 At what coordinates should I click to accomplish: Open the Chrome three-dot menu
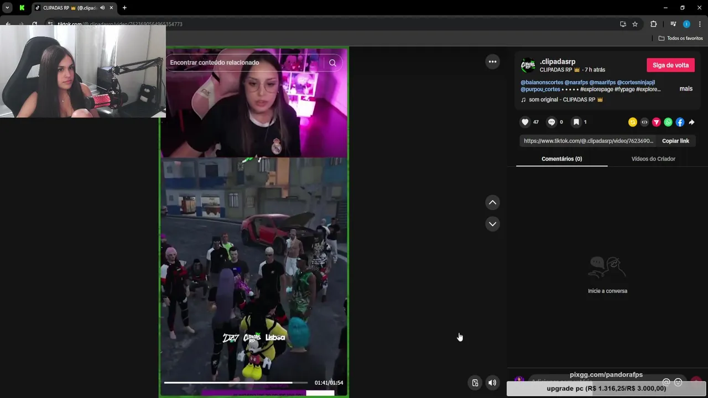pyautogui.click(x=700, y=24)
